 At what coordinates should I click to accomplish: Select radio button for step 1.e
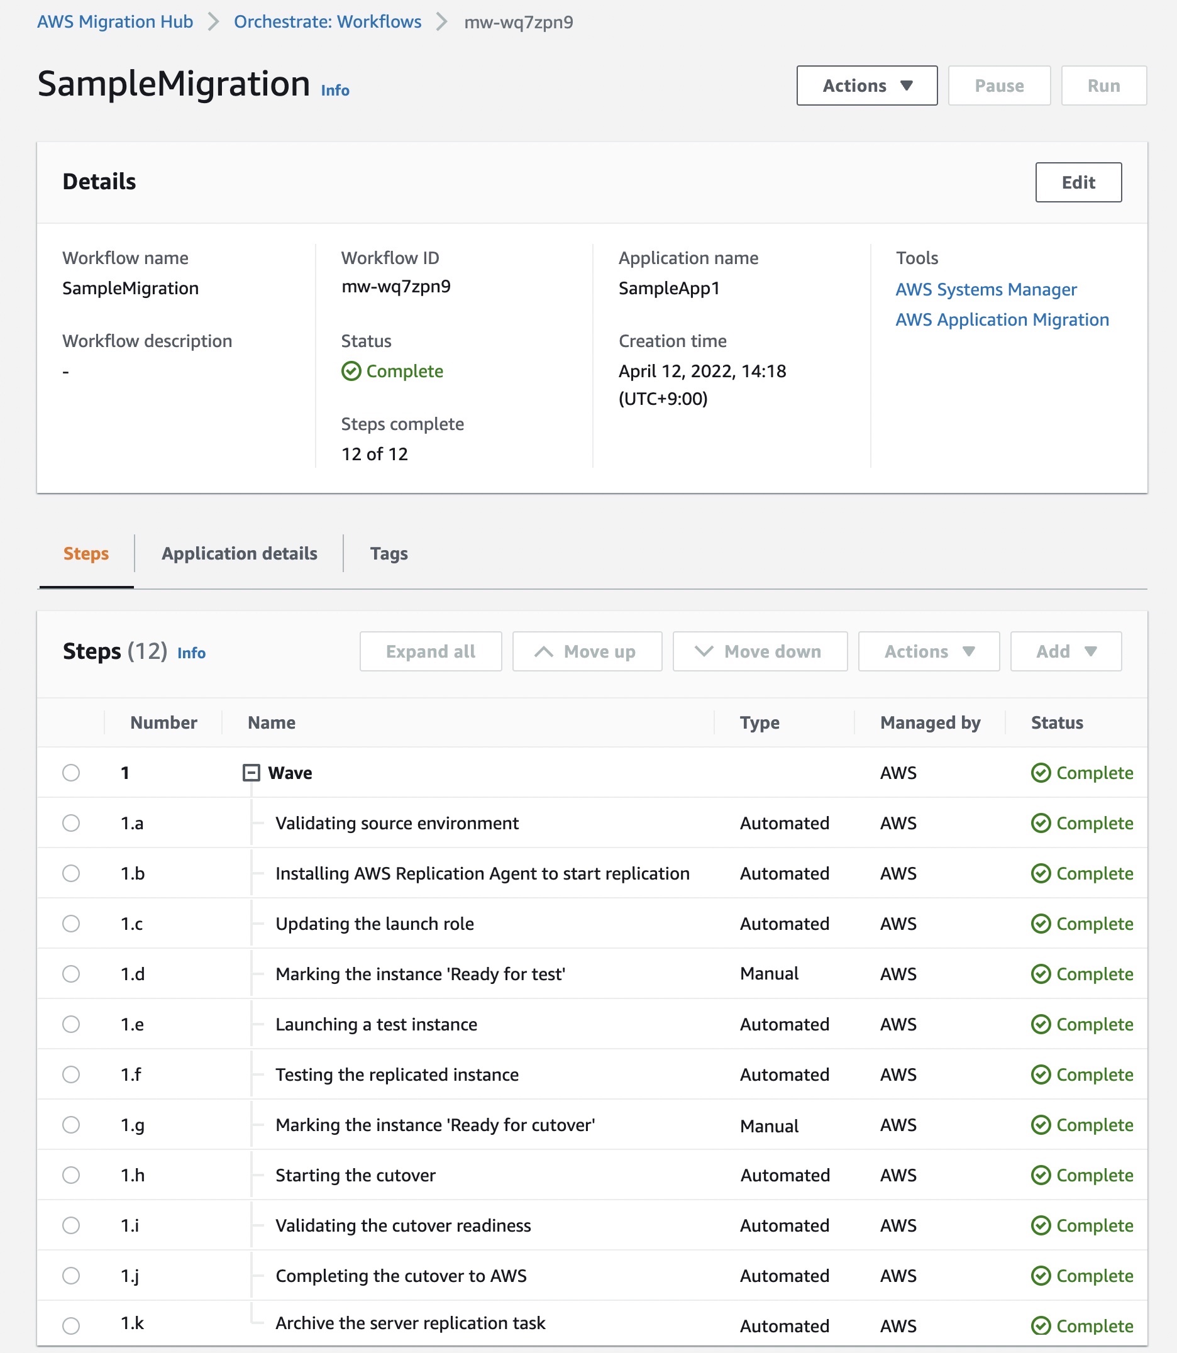click(x=71, y=1024)
